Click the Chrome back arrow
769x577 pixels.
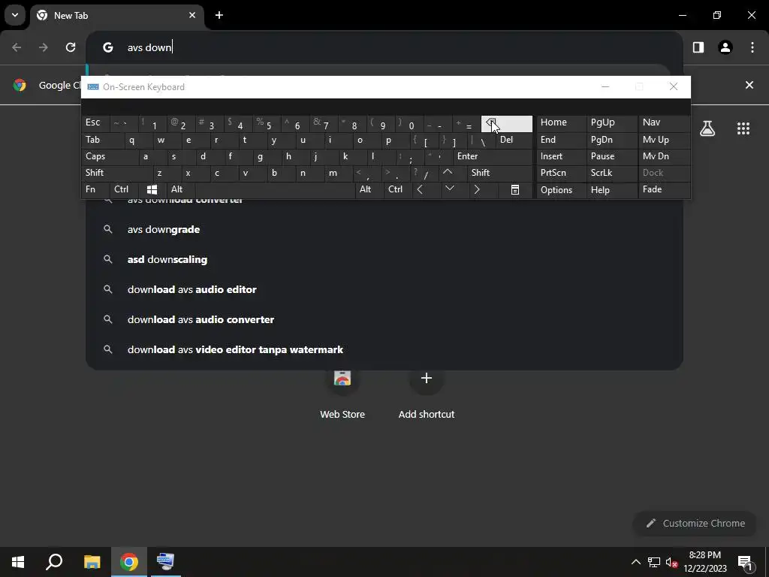click(17, 47)
